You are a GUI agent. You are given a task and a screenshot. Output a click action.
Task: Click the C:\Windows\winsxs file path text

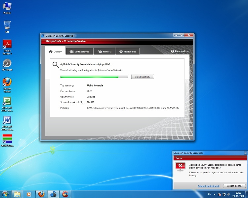tap(133, 108)
